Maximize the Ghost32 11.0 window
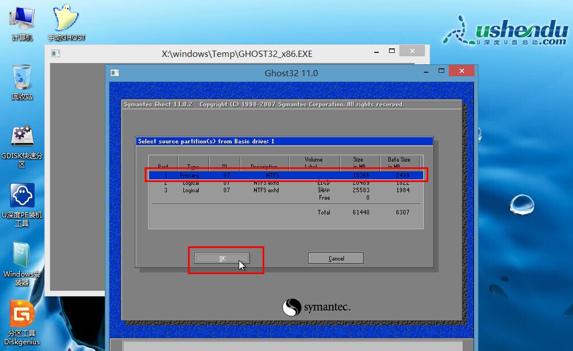 pos(441,71)
